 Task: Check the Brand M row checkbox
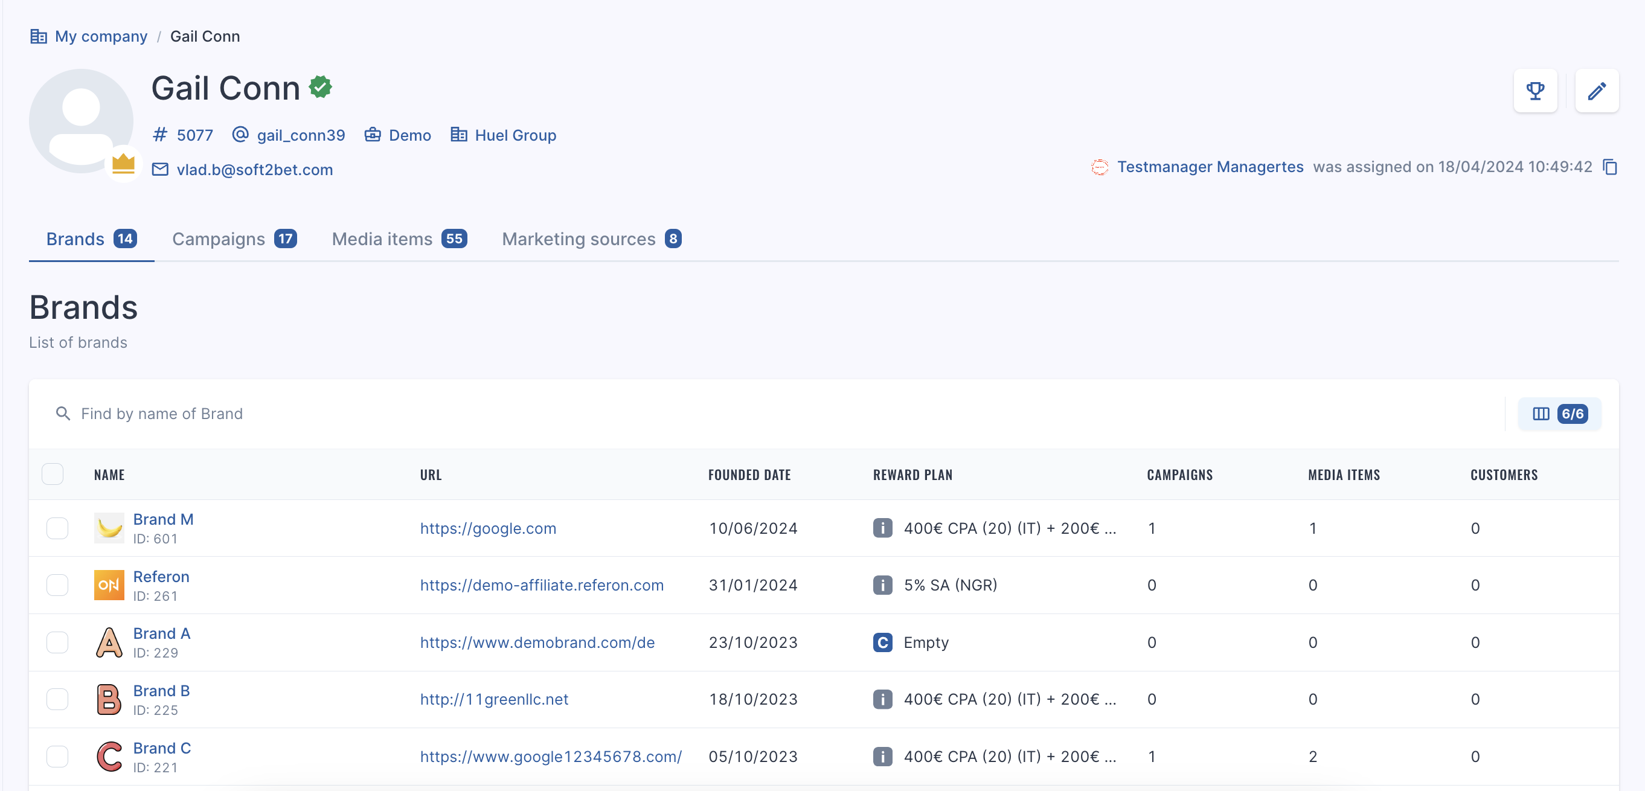[x=57, y=528]
